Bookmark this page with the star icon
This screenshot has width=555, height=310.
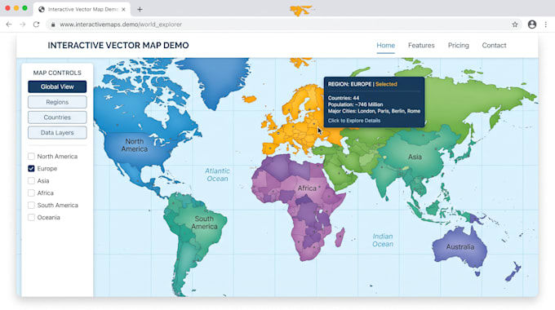[515, 24]
